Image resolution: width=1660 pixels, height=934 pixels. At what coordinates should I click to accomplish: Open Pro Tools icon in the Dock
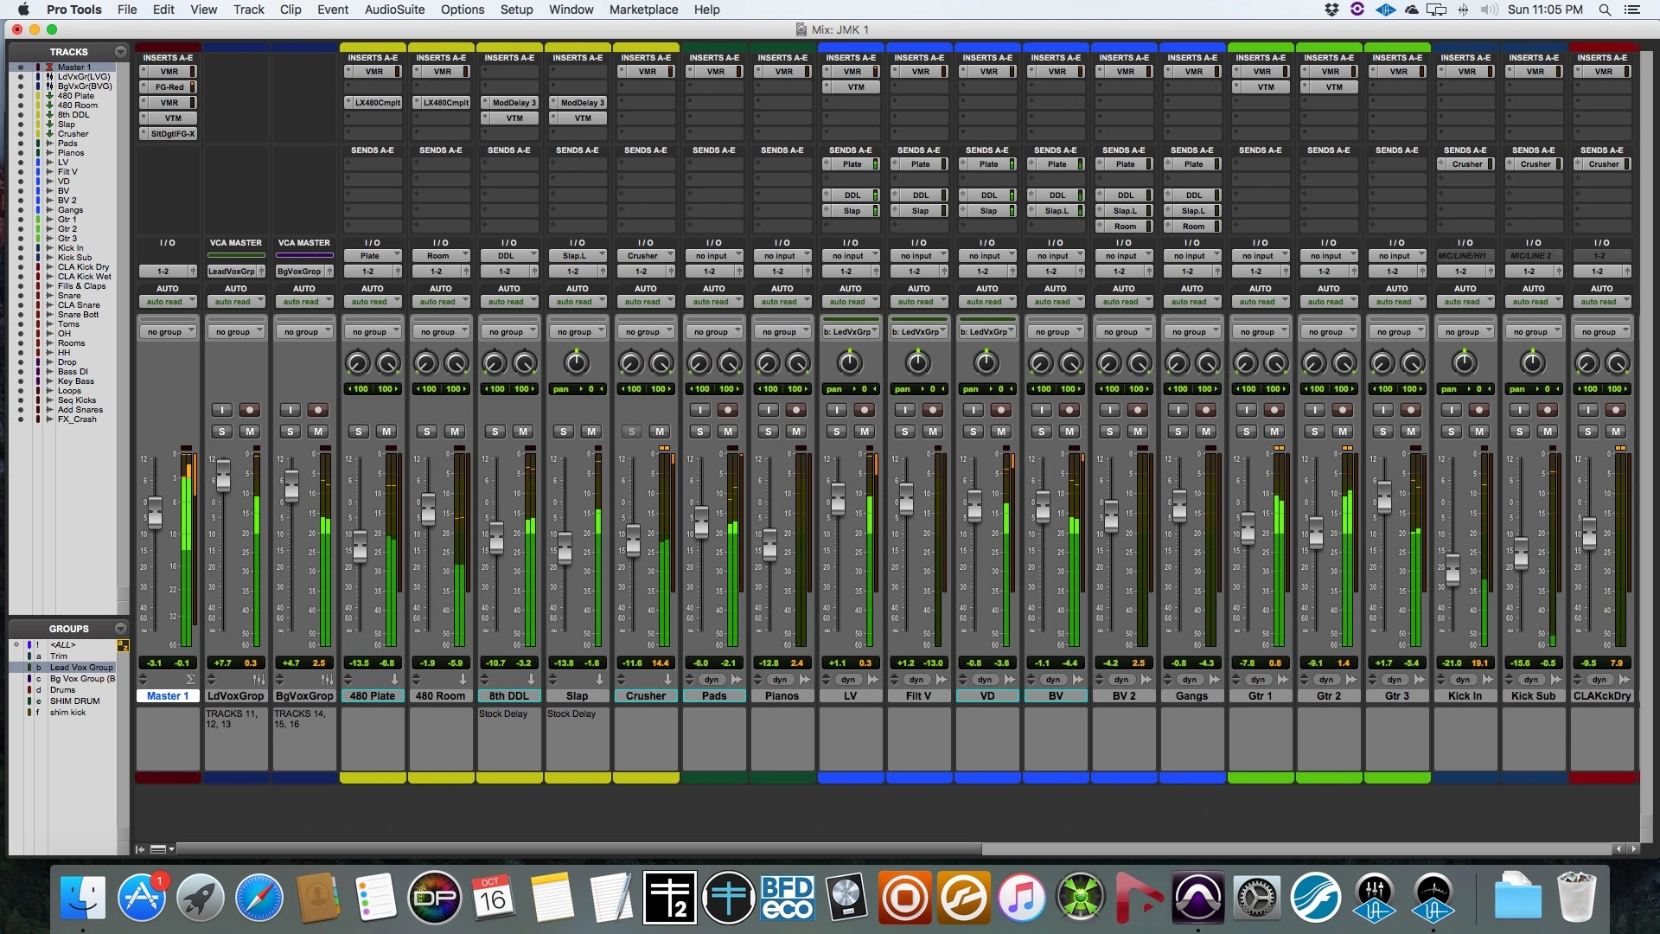[x=1197, y=898]
